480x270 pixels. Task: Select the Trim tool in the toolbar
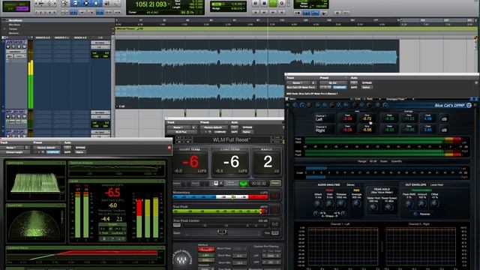[x=75, y=3]
